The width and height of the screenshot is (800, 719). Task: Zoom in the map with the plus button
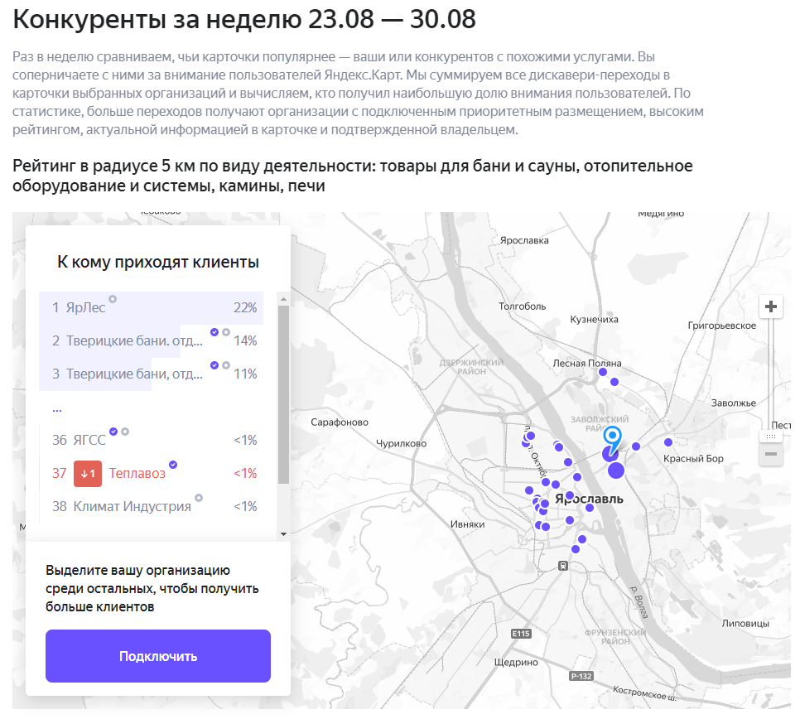tap(771, 306)
